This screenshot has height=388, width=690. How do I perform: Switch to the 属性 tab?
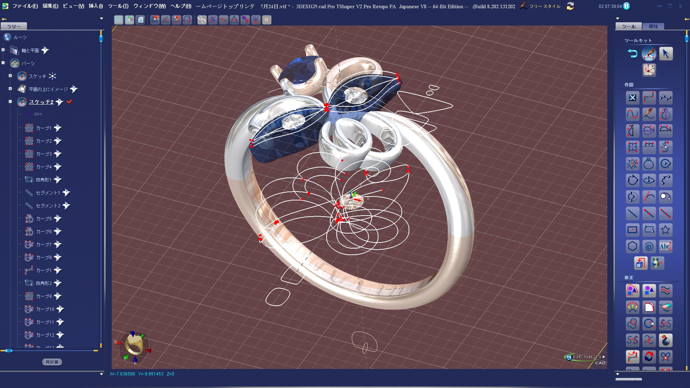(653, 26)
